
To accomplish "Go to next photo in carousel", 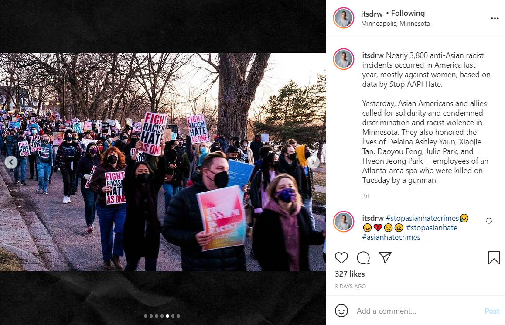I will click(x=314, y=162).
